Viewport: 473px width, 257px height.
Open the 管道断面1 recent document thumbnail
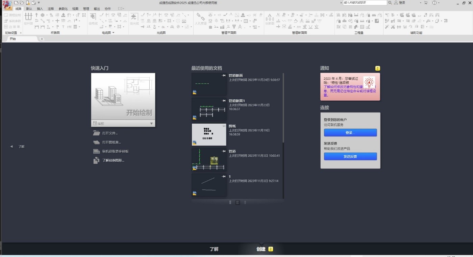209,109
